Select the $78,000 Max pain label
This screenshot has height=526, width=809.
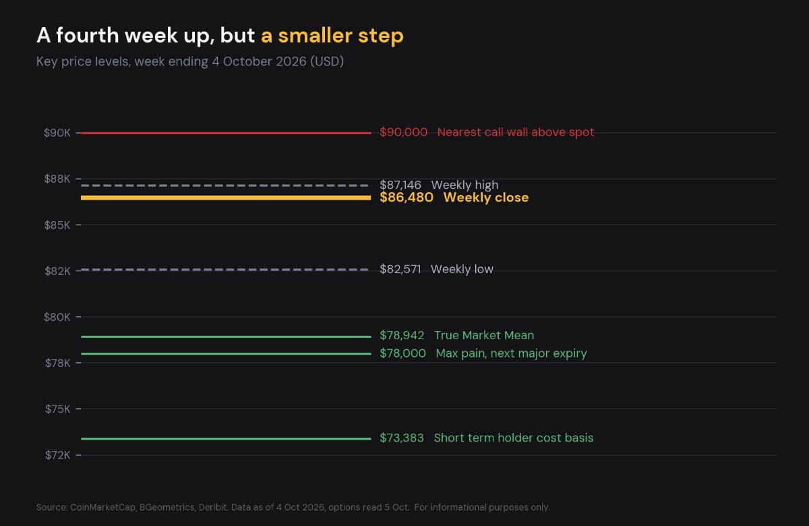483,353
